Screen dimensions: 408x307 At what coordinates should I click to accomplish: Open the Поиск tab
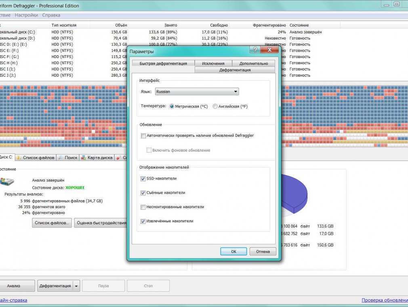(68, 157)
